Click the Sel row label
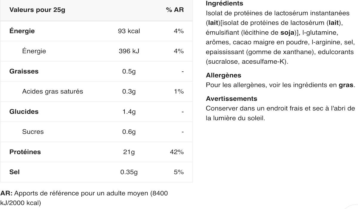This screenshot has height=209, width=358. [14, 172]
